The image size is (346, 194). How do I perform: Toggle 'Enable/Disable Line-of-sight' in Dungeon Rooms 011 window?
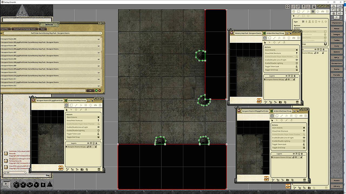pyautogui.click(x=83, y=127)
